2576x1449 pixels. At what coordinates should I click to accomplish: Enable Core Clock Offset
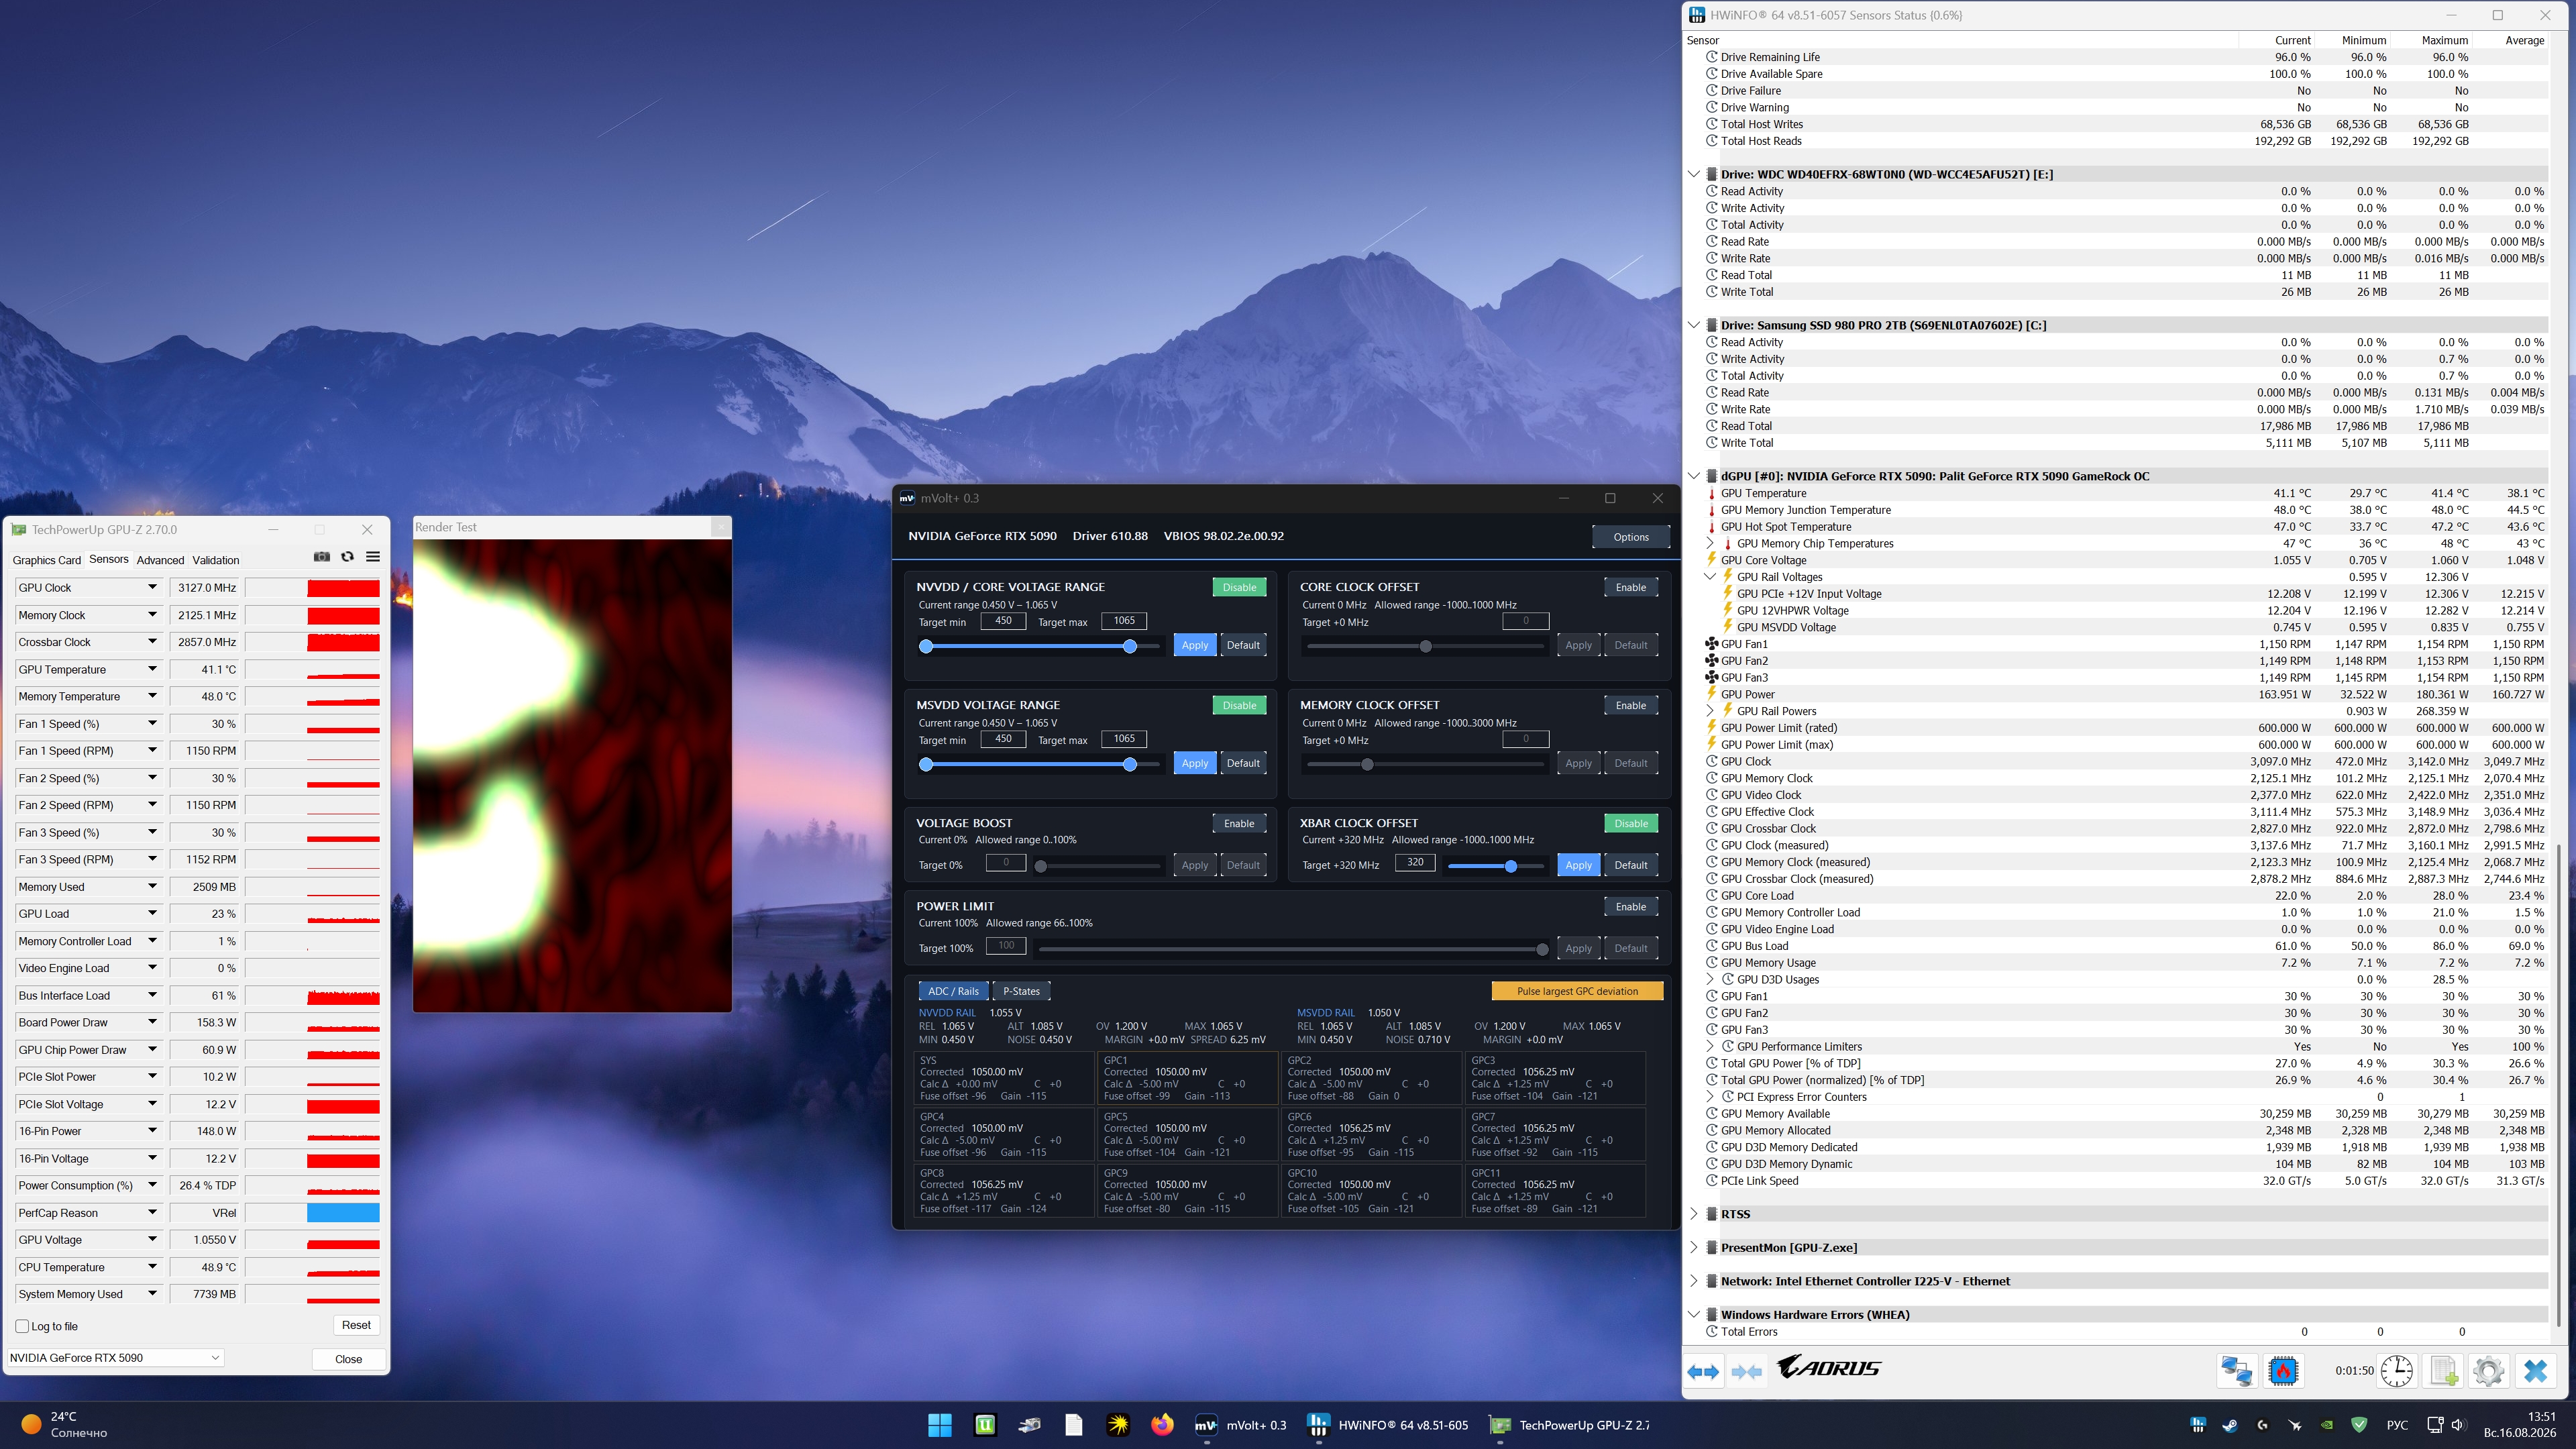coord(1631,587)
